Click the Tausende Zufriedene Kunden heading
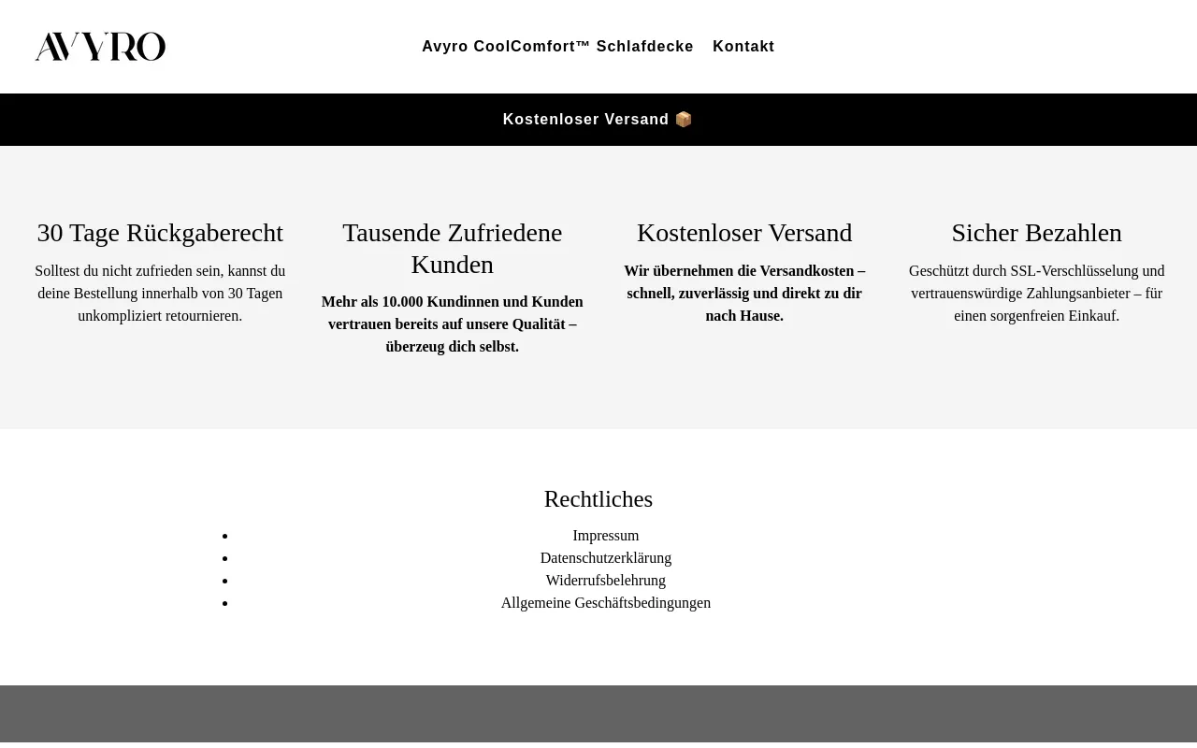The width and height of the screenshot is (1197, 748). (x=453, y=249)
